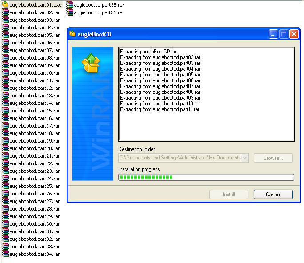Select file name augiebootcd.part27.rar
The height and width of the screenshot is (263, 304).
pos(35,201)
